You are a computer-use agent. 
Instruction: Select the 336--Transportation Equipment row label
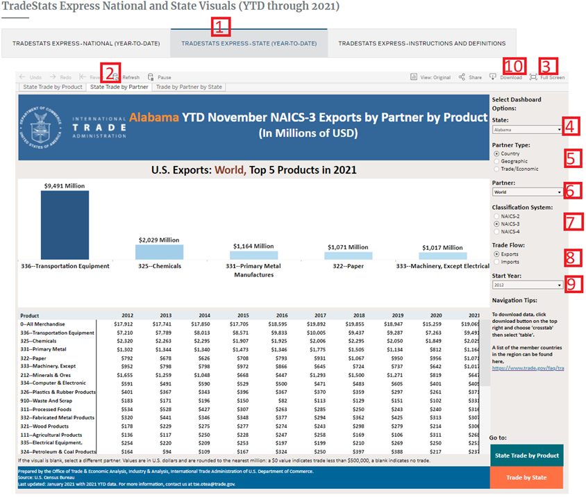(x=57, y=333)
